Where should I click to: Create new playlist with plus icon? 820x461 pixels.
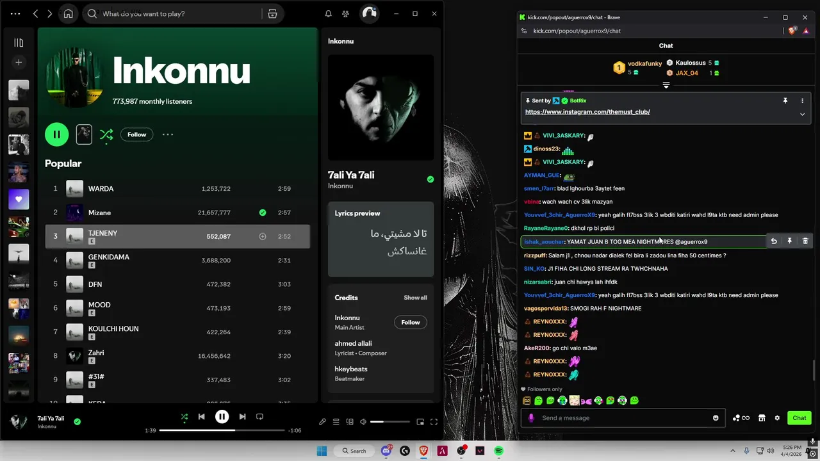coord(19,62)
